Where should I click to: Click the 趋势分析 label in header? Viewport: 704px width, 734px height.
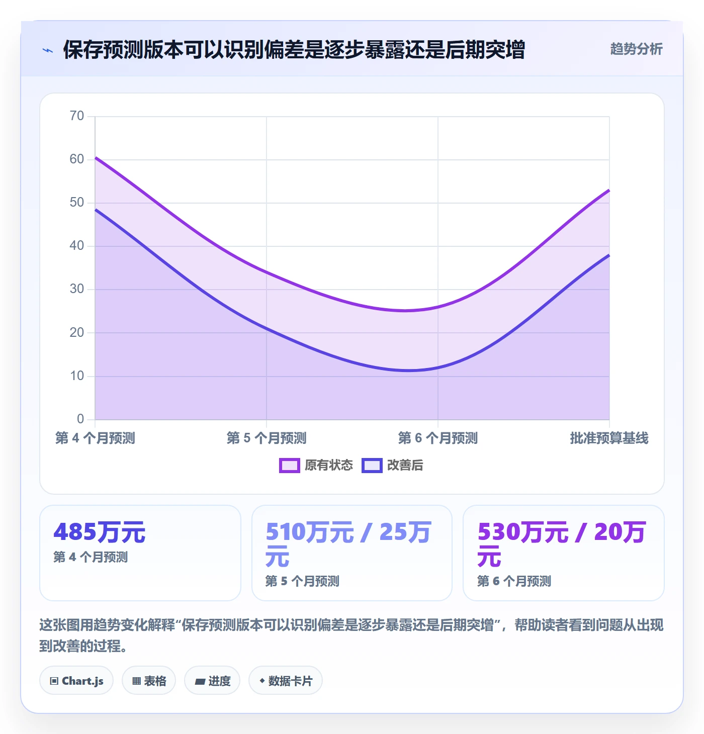point(636,49)
